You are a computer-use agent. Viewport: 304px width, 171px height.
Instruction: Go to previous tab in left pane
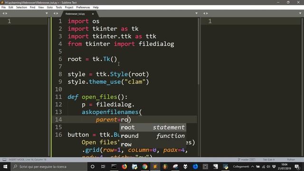[3, 13]
